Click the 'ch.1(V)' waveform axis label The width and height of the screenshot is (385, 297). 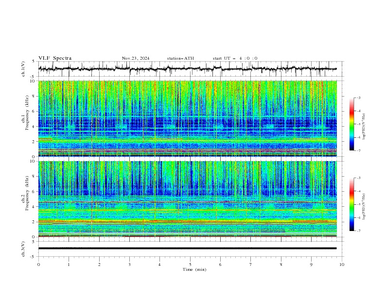point(23,69)
